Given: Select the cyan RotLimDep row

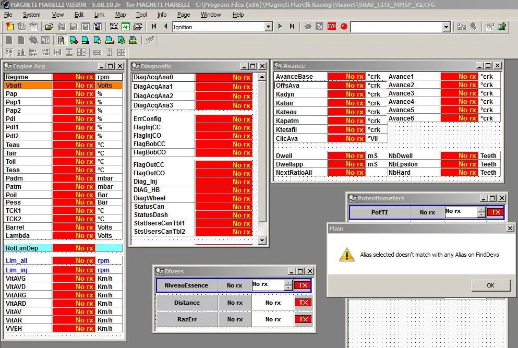Looking at the screenshot, I should [63, 248].
